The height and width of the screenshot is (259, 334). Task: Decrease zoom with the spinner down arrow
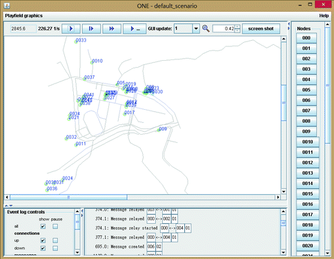237,30
